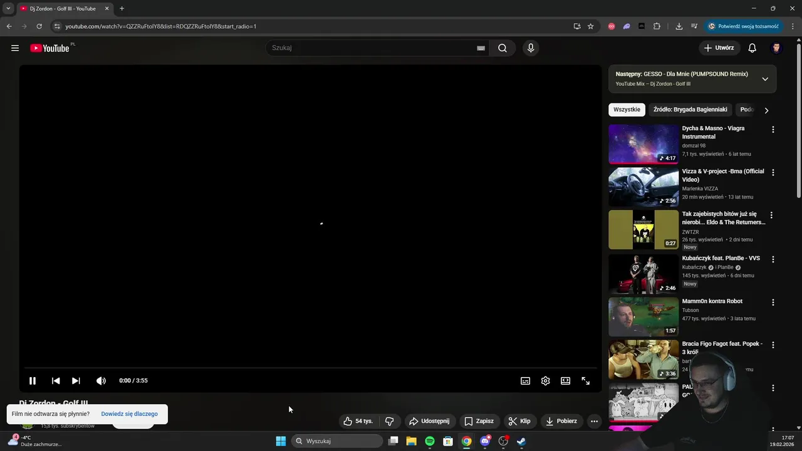Open Chrome three-dot menu
The height and width of the screenshot is (451, 802).
point(793,26)
